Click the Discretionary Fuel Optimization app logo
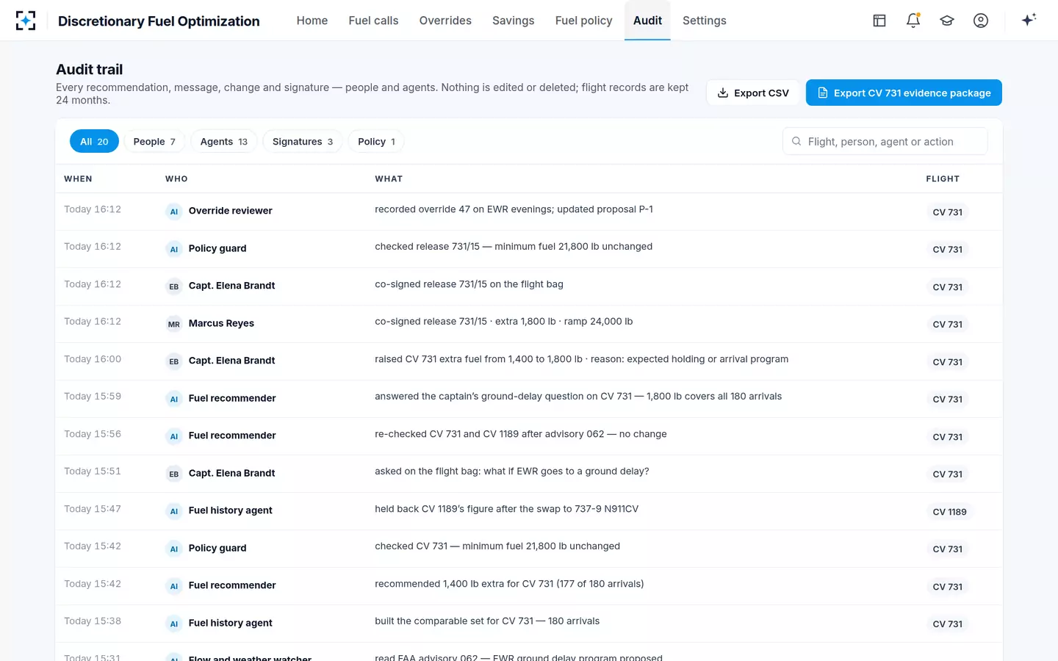The image size is (1058, 661). (26, 21)
